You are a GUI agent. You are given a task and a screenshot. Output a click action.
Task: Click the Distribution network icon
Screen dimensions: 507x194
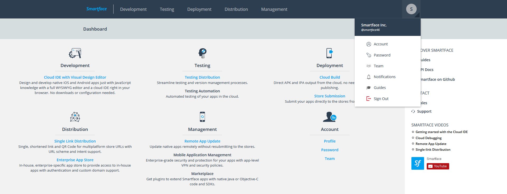pyautogui.click(x=75, y=117)
